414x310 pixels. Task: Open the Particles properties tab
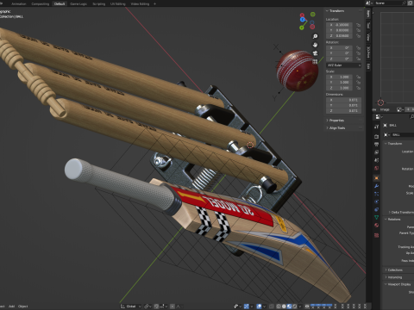(x=376, y=194)
